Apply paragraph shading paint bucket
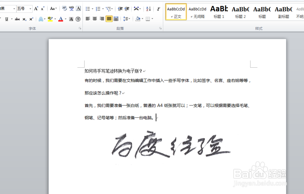 [x=138, y=19]
